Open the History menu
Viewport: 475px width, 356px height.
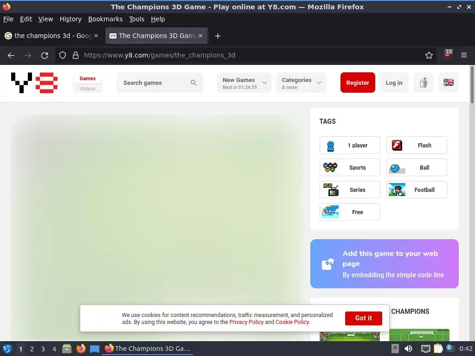pyautogui.click(x=71, y=19)
